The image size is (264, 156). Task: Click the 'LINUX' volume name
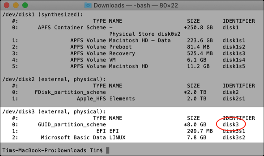pyautogui.click(x=117, y=138)
